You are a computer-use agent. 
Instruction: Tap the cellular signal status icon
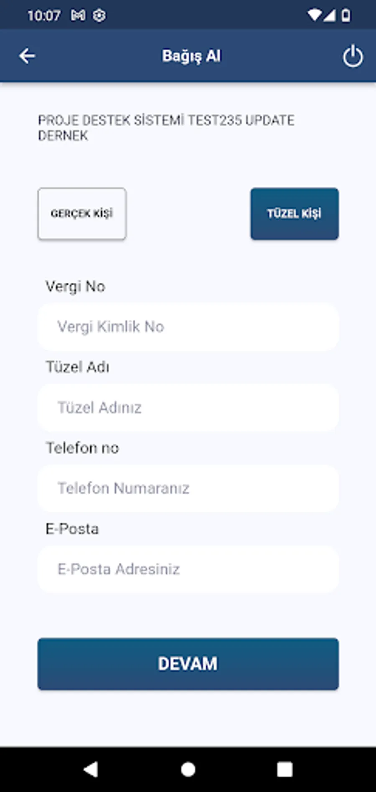330,16
